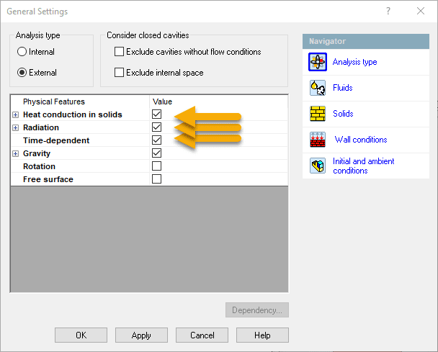Screen dimensions: 438x352
Task: Click the question mark help icon in title bar
Action: coord(389,11)
